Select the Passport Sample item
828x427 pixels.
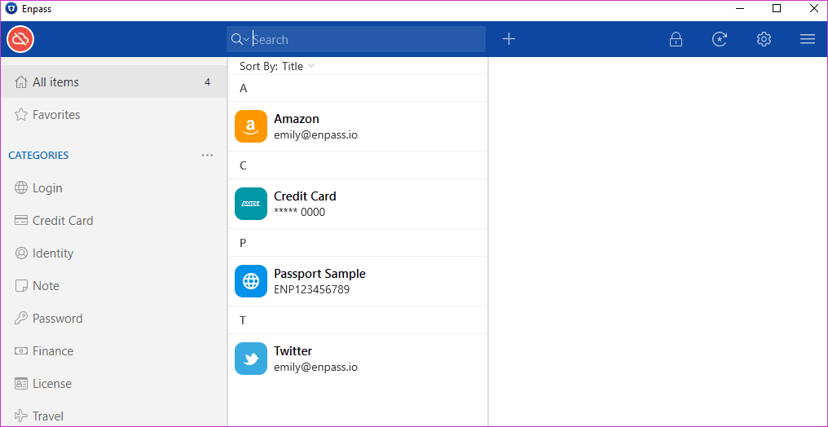358,281
